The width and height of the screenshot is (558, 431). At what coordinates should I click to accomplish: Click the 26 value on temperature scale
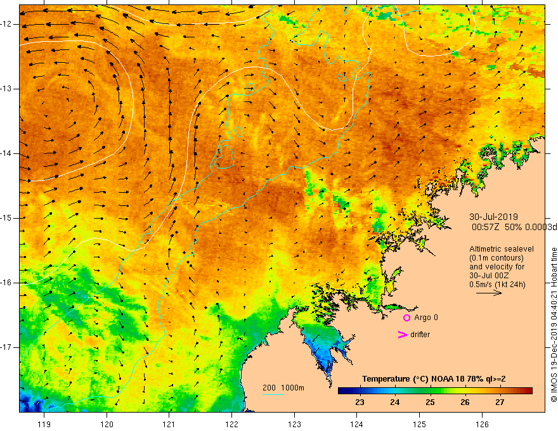tap(465, 402)
